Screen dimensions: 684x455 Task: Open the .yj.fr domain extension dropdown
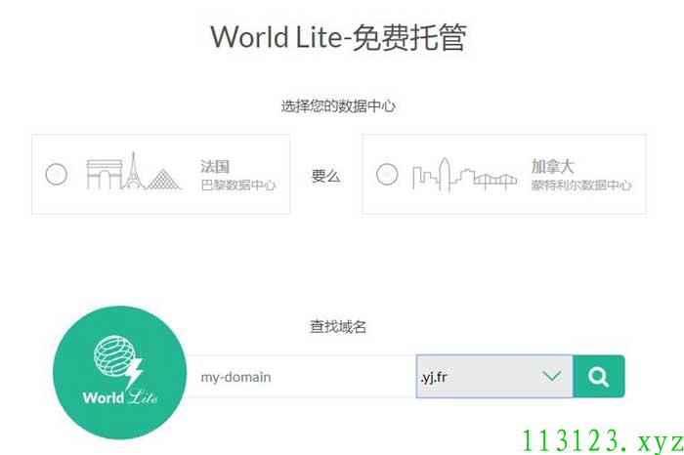tap(494, 376)
